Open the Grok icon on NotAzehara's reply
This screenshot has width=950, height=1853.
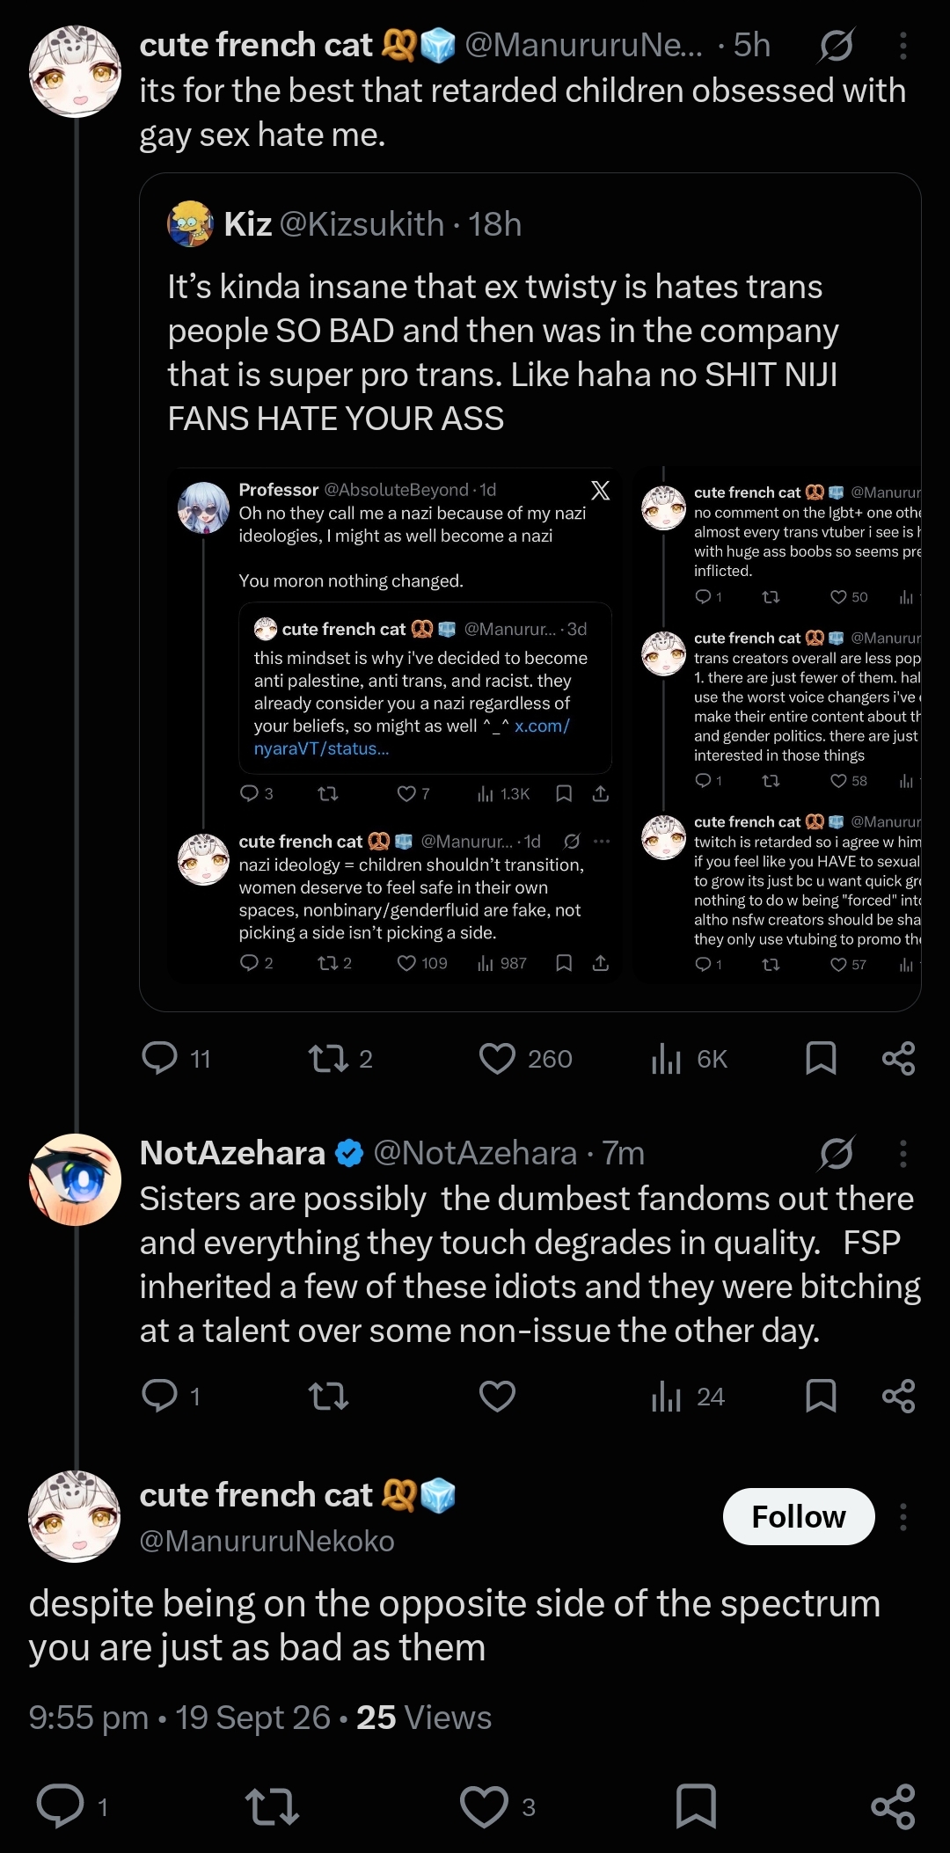[x=836, y=1153]
